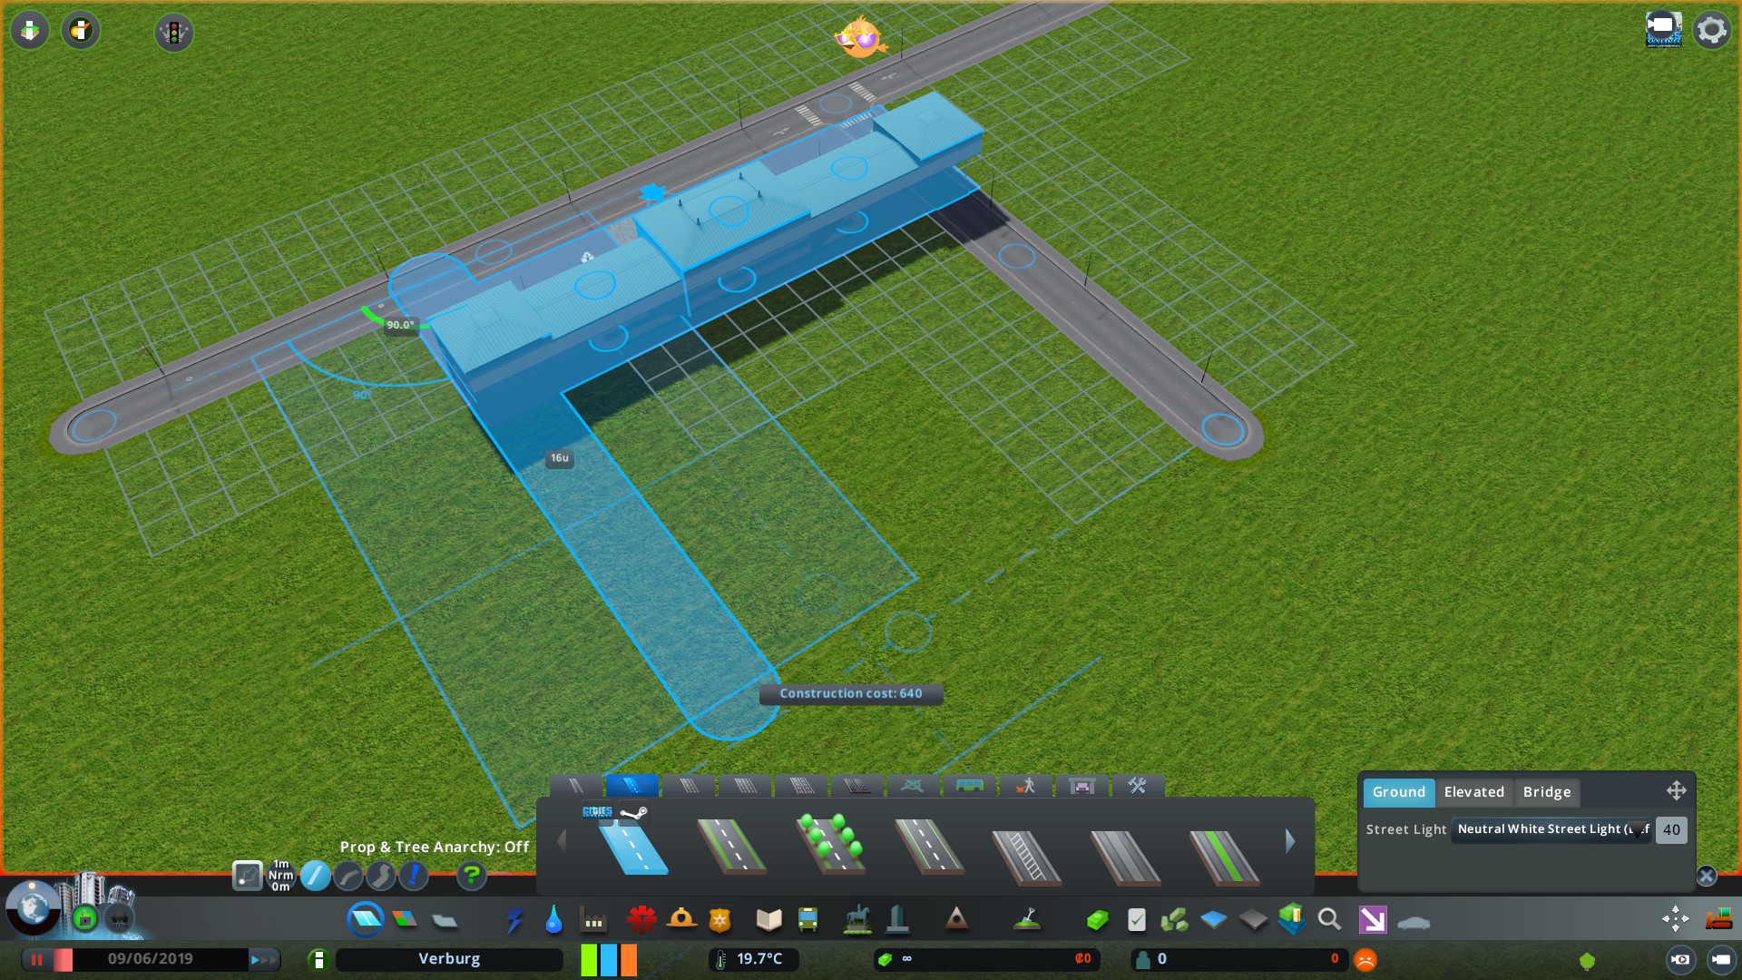Select curved road drawing mode
Viewport: 1742px width, 980px height.
[348, 876]
